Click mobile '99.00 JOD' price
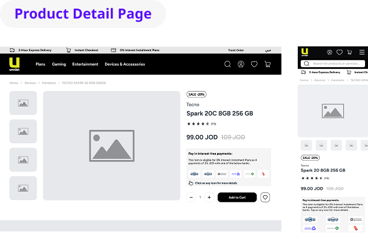This screenshot has width=368, height=233. pyautogui.click(x=312, y=188)
